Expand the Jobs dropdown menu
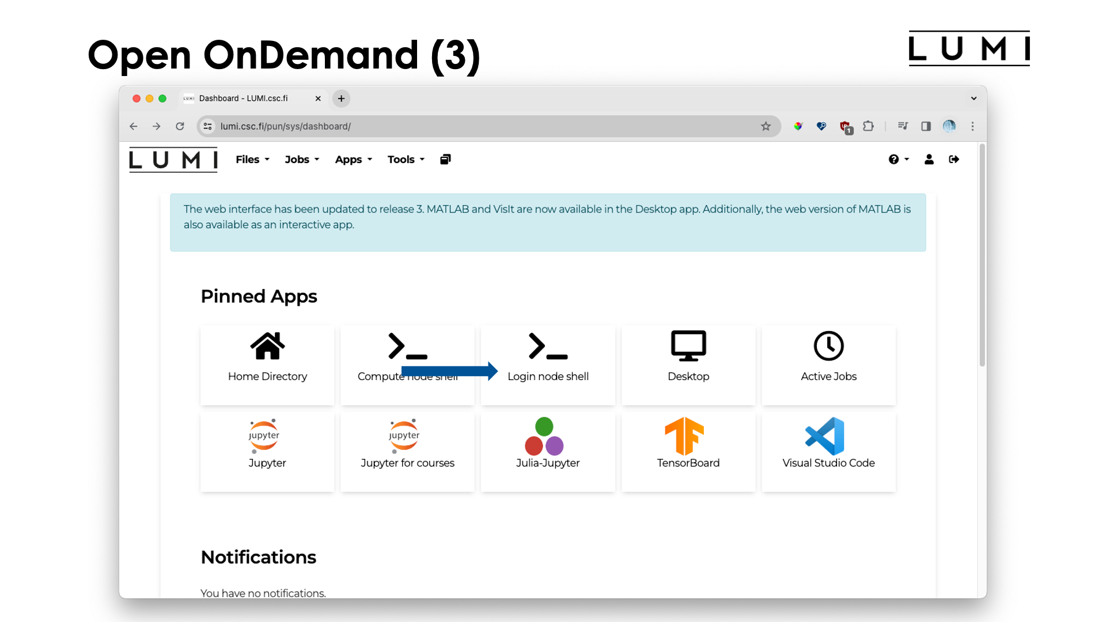 (302, 160)
